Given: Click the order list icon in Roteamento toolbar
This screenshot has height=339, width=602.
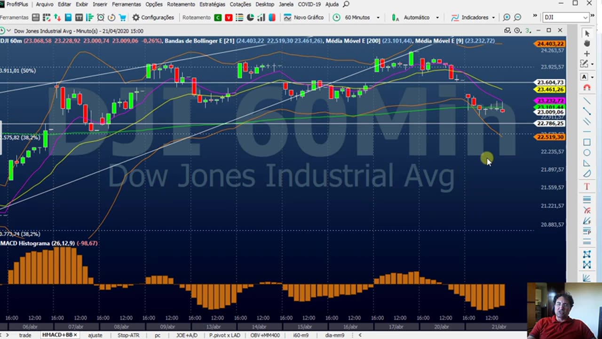Looking at the screenshot, I should [x=239, y=17].
